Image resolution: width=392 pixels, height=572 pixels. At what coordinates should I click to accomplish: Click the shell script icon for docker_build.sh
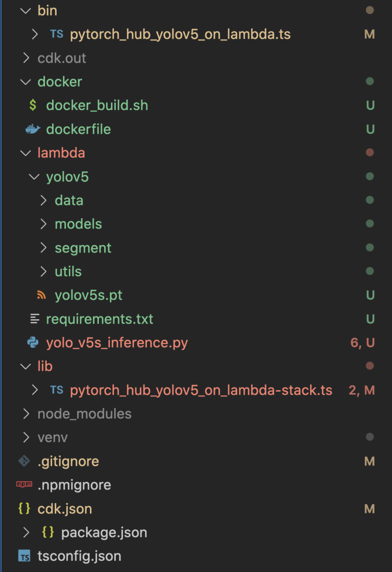point(33,106)
